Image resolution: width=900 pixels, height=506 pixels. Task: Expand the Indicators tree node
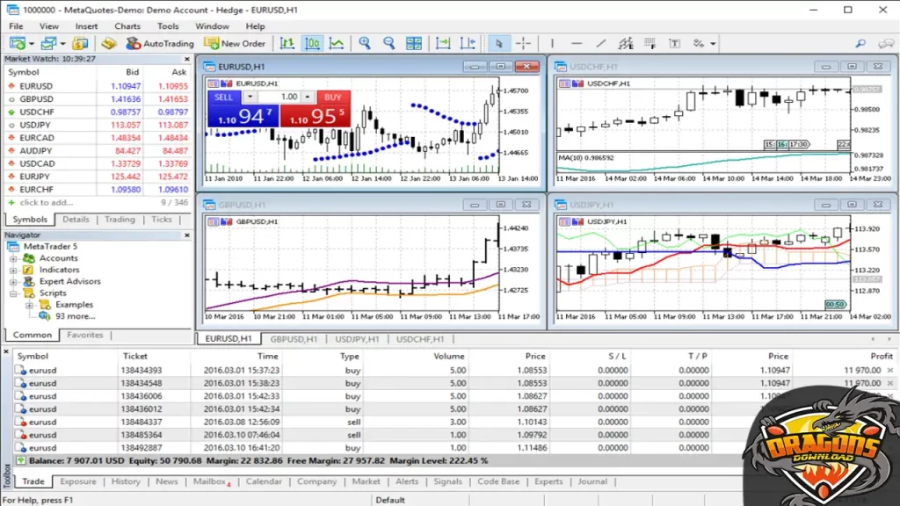tap(14, 270)
